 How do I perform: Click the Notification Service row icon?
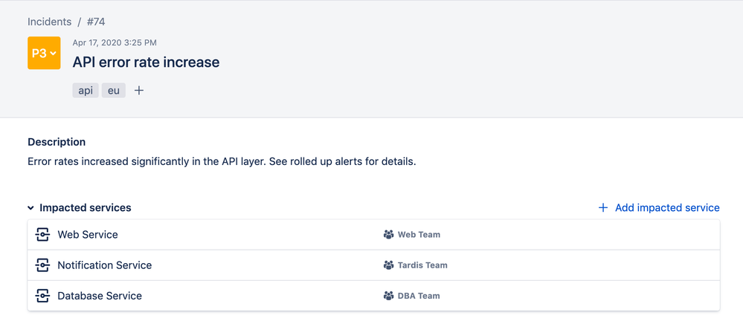pyautogui.click(x=42, y=265)
